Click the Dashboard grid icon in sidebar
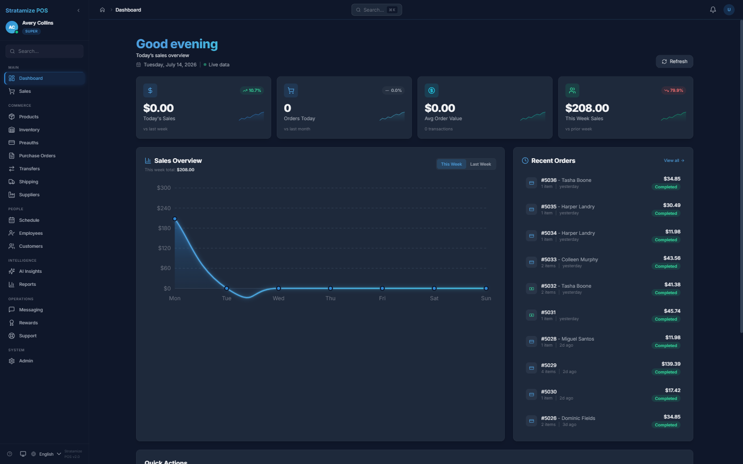Screen dimensions: 743x464 pyautogui.click(x=12, y=78)
